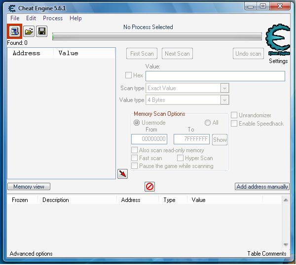Close the Cheat Engine window

pos(280,6)
